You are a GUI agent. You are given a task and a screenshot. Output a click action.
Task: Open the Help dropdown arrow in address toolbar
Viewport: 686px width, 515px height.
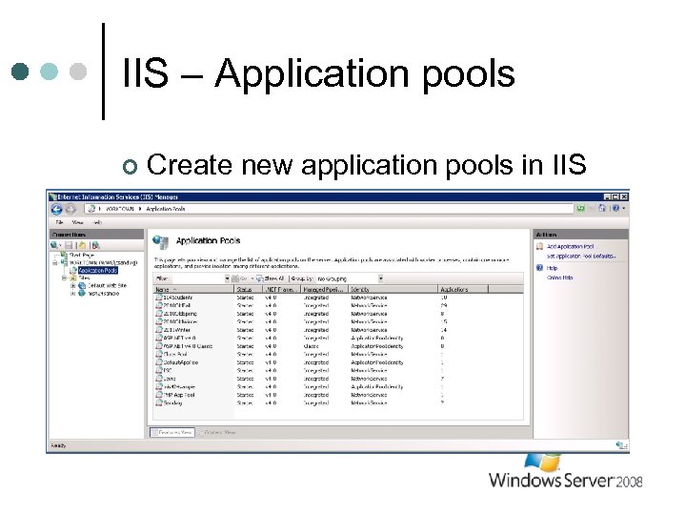[x=623, y=209]
